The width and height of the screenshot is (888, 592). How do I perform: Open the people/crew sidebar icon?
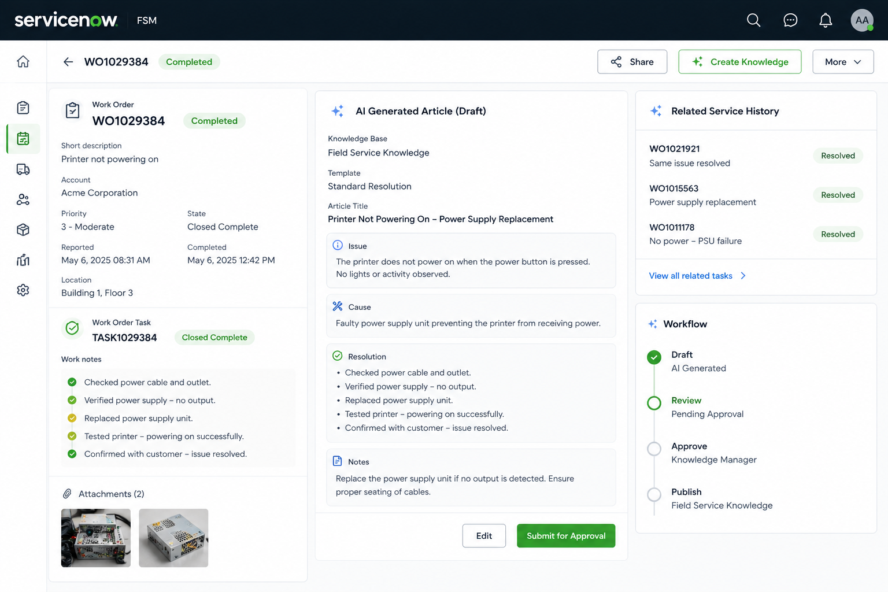coord(23,199)
